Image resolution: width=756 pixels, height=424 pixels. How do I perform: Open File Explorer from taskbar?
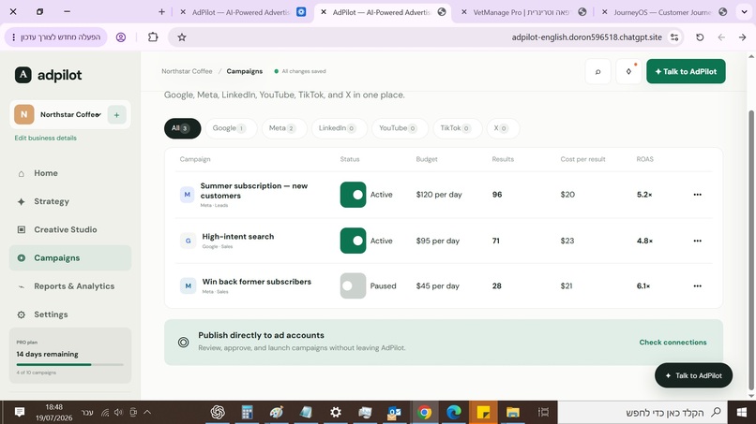tap(512, 413)
